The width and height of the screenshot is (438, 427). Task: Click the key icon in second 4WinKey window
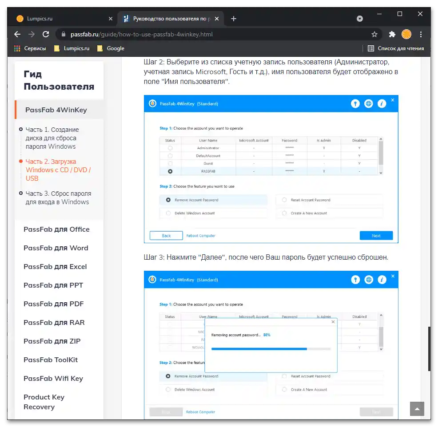click(x=355, y=280)
